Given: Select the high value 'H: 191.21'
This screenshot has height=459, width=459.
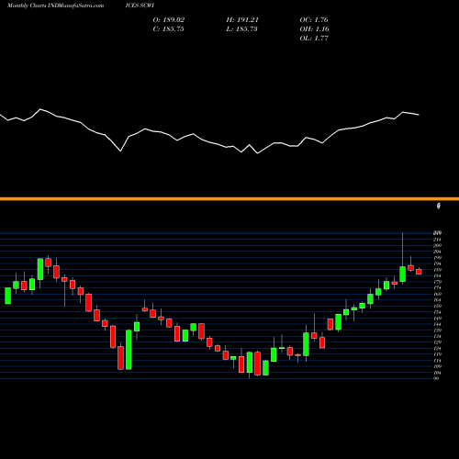Looking at the screenshot, I should click(242, 20).
